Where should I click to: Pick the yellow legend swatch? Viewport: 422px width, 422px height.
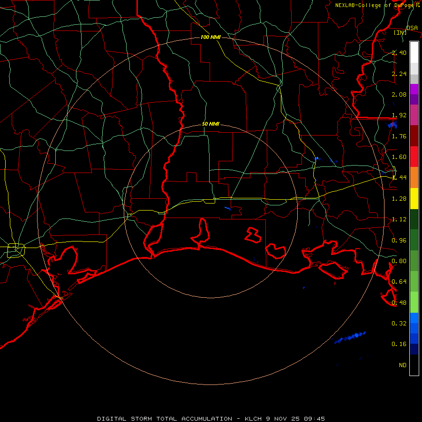pyautogui.click(x=414, y=199)
